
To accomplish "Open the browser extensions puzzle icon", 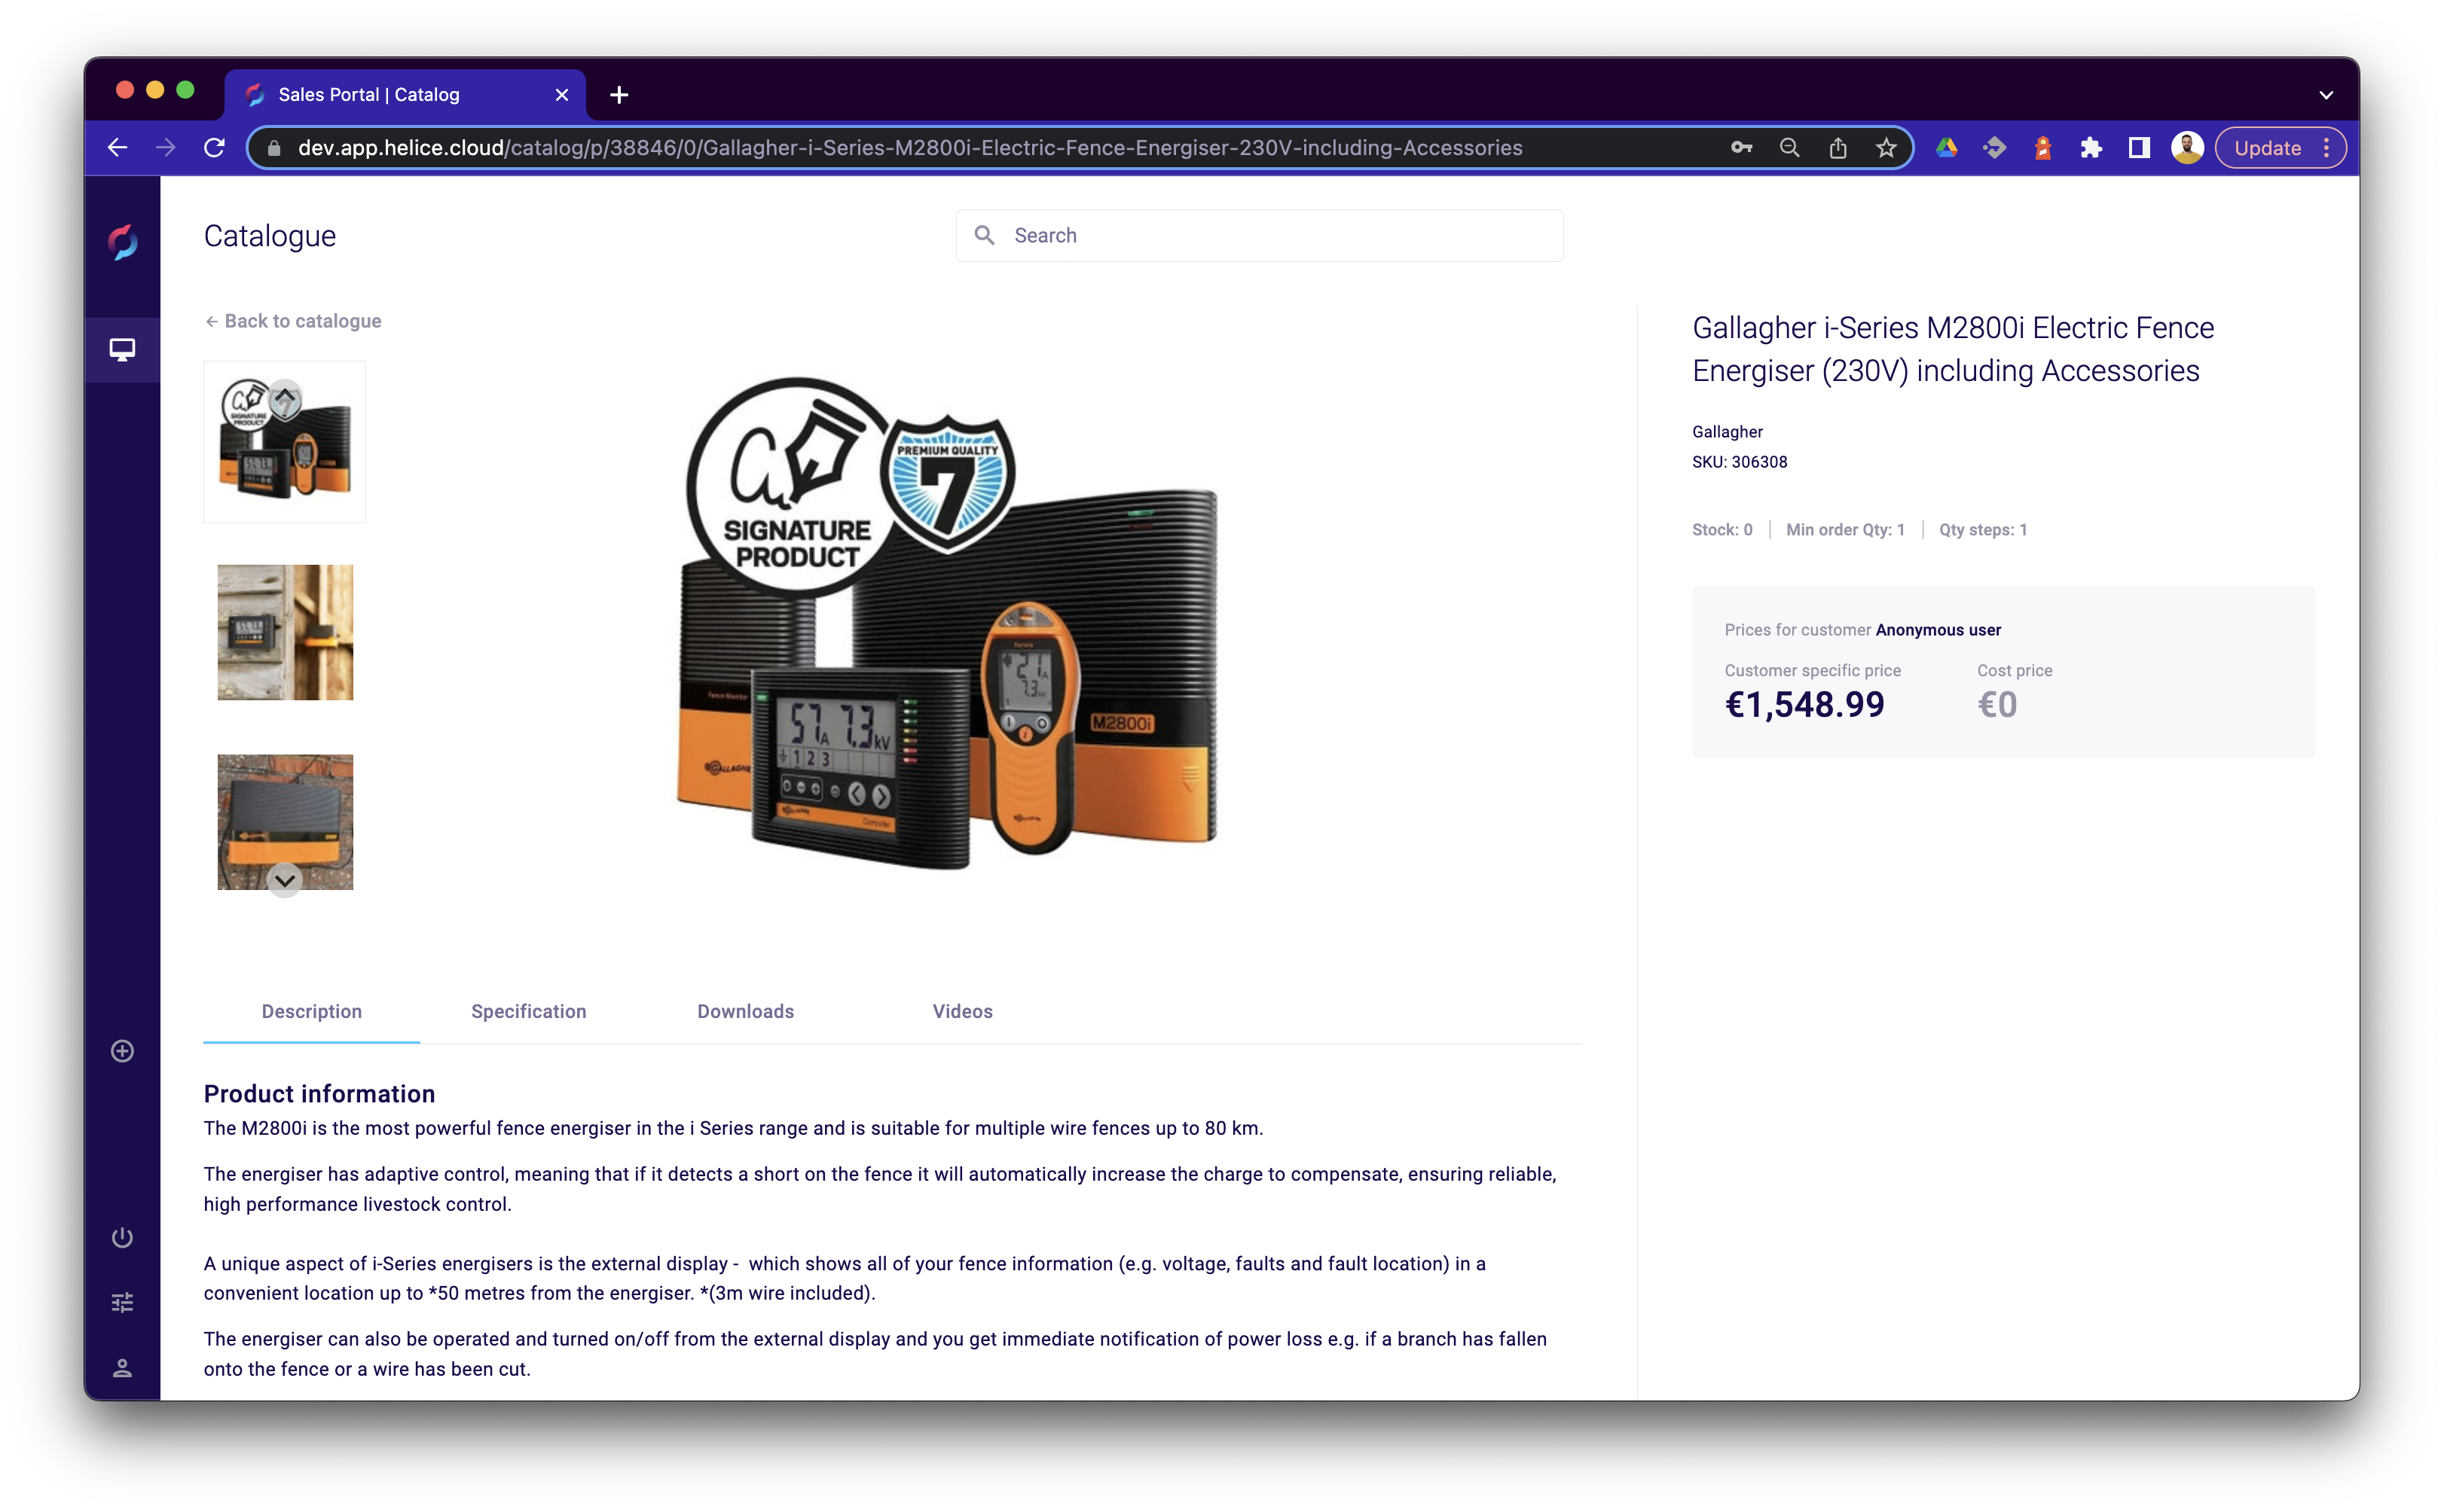I will [2091, 148].
